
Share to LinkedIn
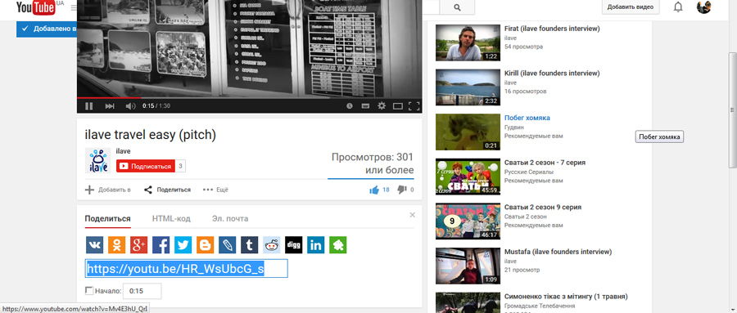316,245
